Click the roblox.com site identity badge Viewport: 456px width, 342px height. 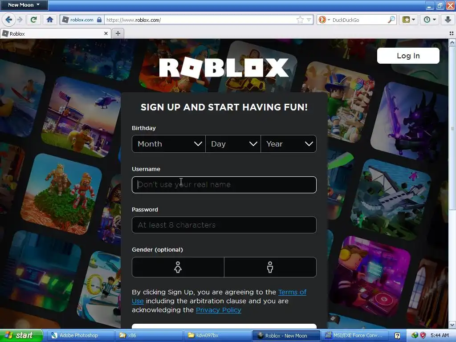pos(82,20)
